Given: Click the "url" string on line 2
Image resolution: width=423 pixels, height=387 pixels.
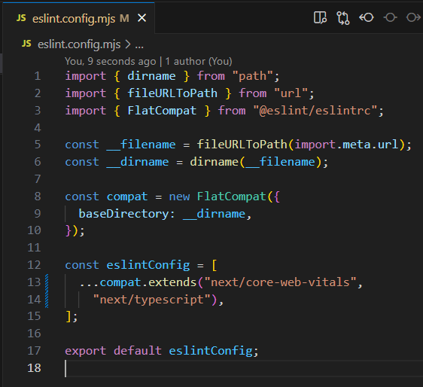Looking at the screenshot, I should (291, 93).
